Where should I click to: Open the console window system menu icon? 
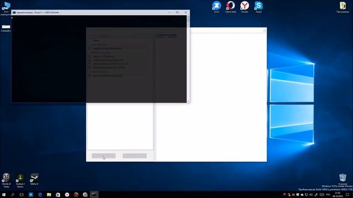[14, 13]
